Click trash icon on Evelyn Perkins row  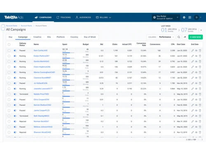coord(200,56)
